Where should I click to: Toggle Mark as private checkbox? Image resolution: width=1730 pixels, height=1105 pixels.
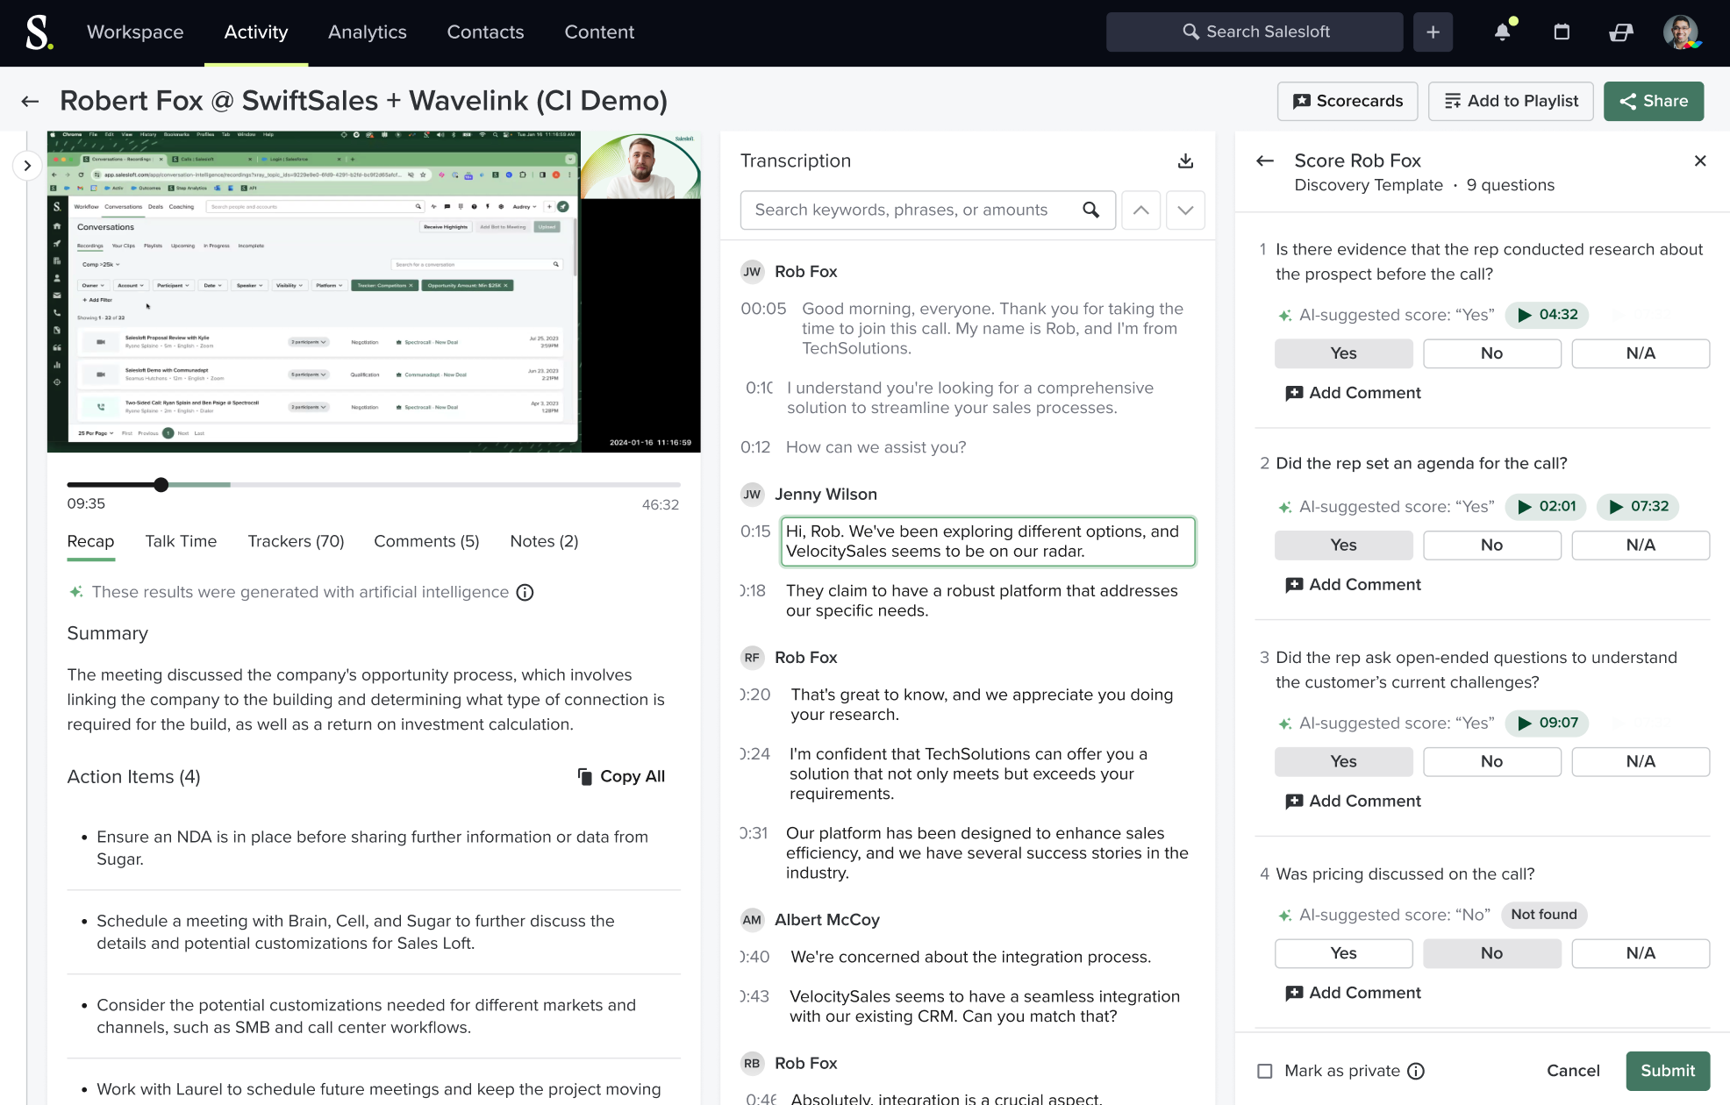pyautogui.click(x=1265, y=1071)
